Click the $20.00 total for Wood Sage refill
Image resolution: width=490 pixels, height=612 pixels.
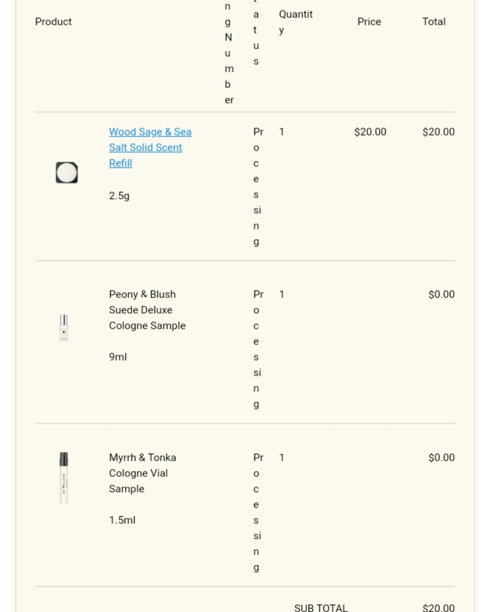(438, 132)
